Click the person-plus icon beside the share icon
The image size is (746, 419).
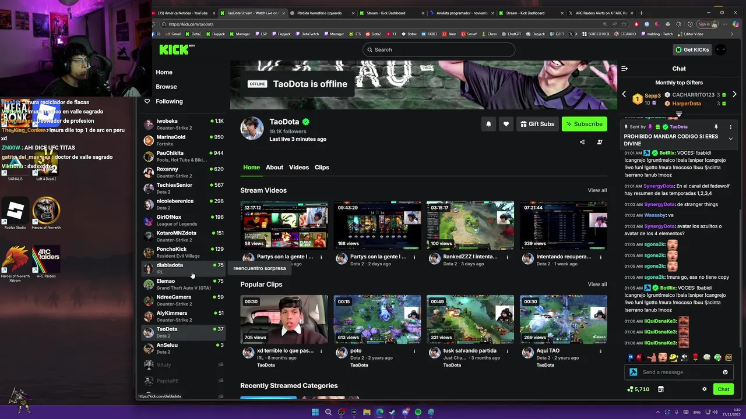tap(600, 142)
